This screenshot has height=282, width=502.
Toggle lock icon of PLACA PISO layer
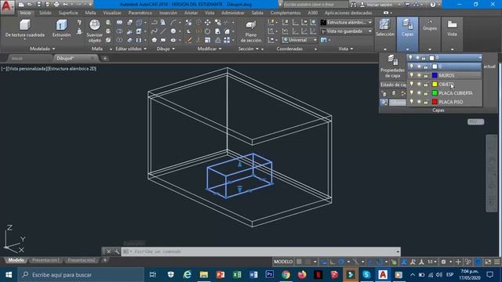tap(426, 102)
